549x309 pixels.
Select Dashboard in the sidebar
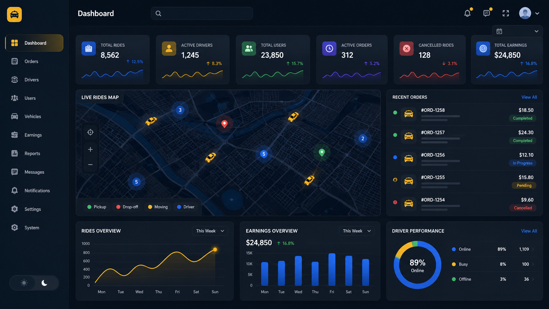[34, 43]
